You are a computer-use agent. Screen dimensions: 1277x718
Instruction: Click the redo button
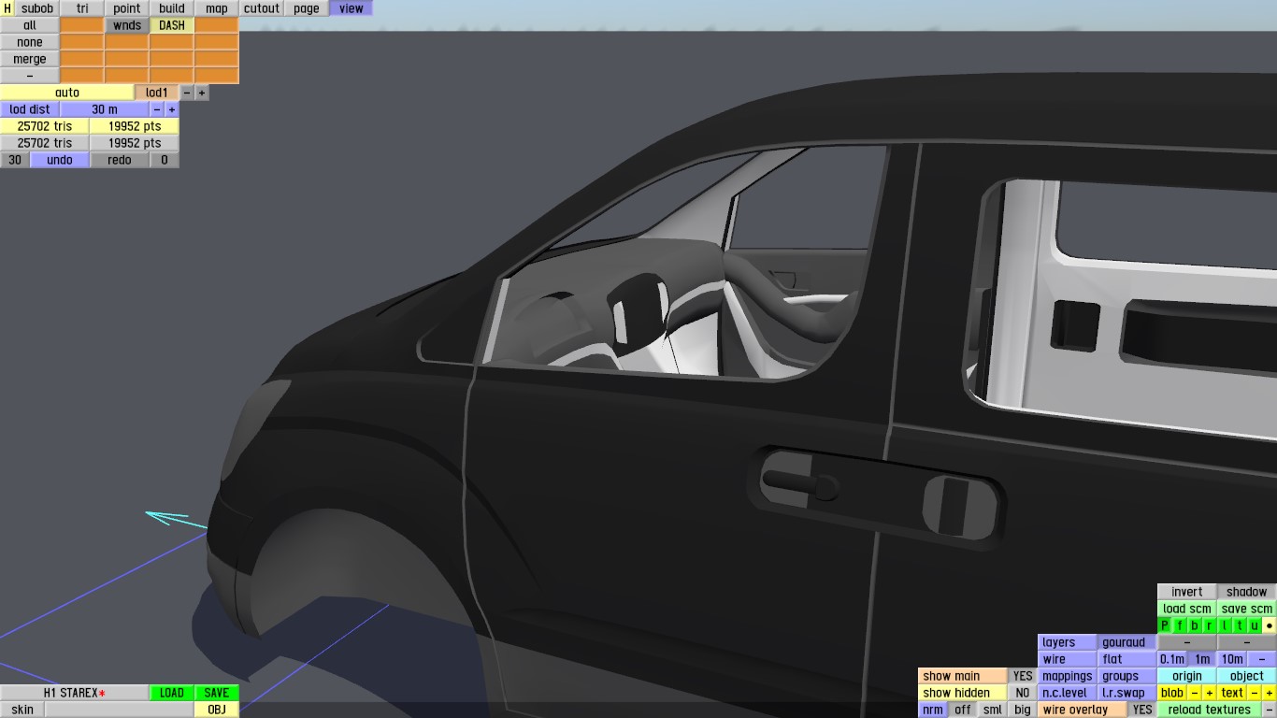coord(120,160)
